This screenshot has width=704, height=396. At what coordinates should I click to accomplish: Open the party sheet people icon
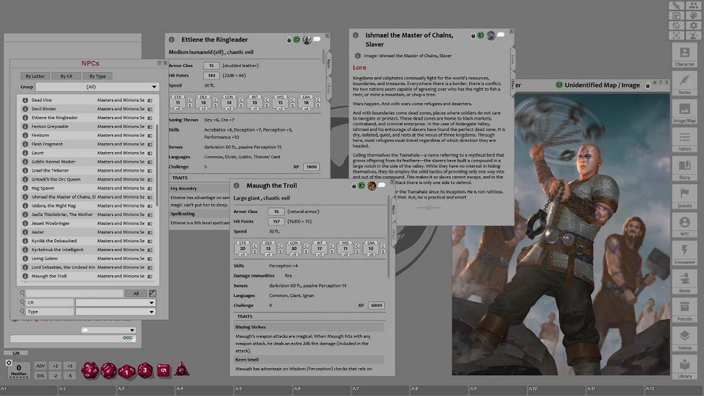point(694,5)
